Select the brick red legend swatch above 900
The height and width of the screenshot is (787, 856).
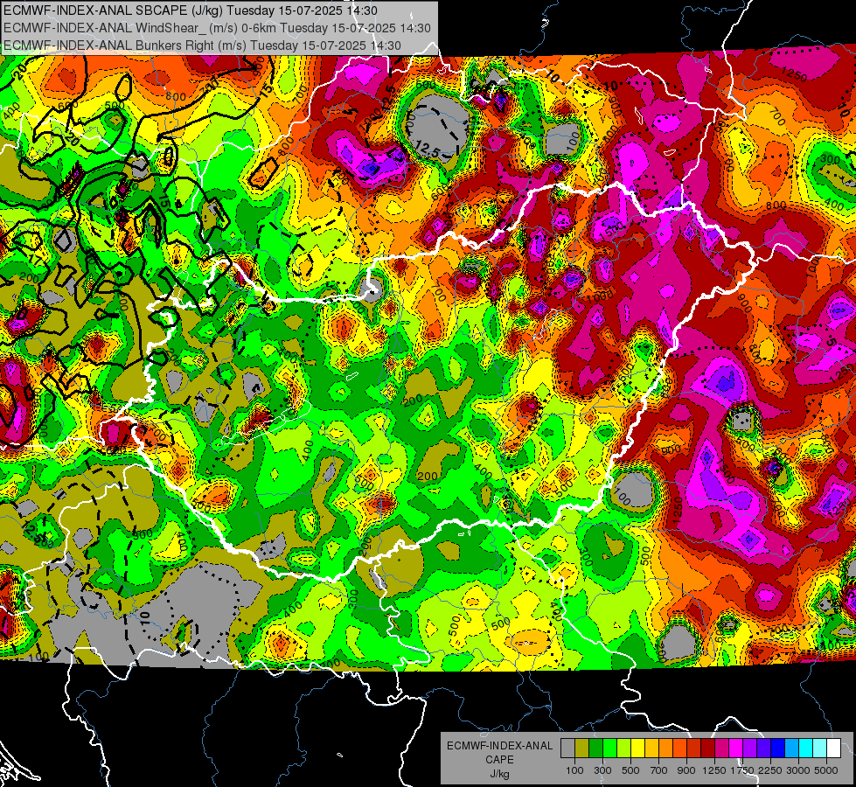(x=694, y=749)
